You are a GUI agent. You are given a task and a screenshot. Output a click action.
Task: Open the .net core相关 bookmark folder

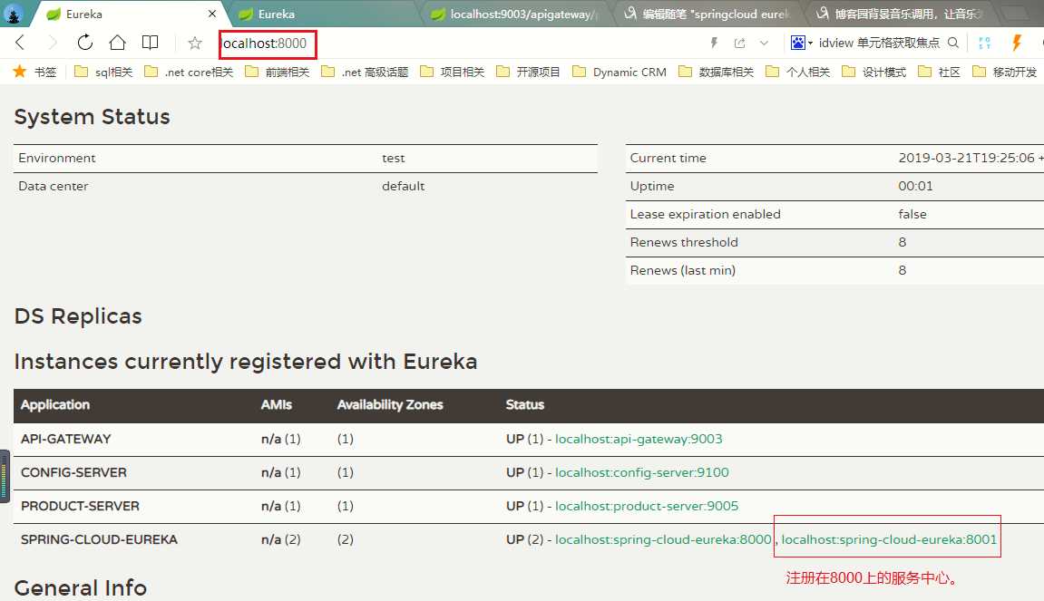point(189,72)
